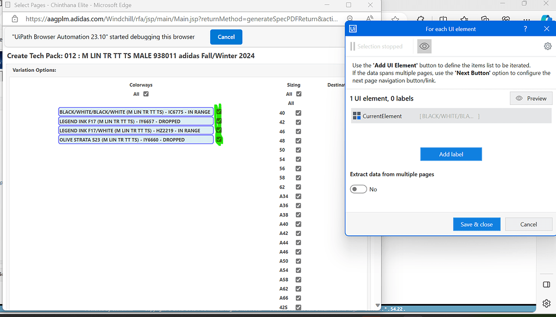Select the OLIVE STRATA S23 DROPPED colorway row
Screen dimensions: 556x317
click(x=135, y=139)
